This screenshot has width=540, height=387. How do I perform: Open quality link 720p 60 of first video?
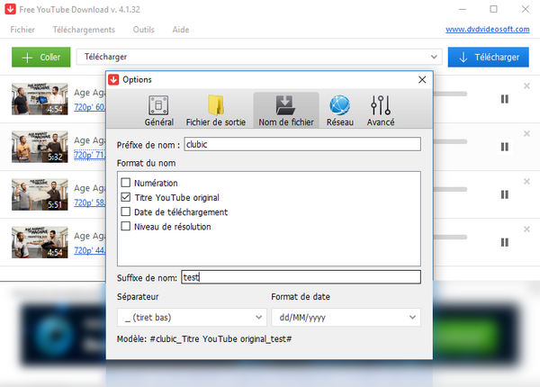click(x=89, y=107)
